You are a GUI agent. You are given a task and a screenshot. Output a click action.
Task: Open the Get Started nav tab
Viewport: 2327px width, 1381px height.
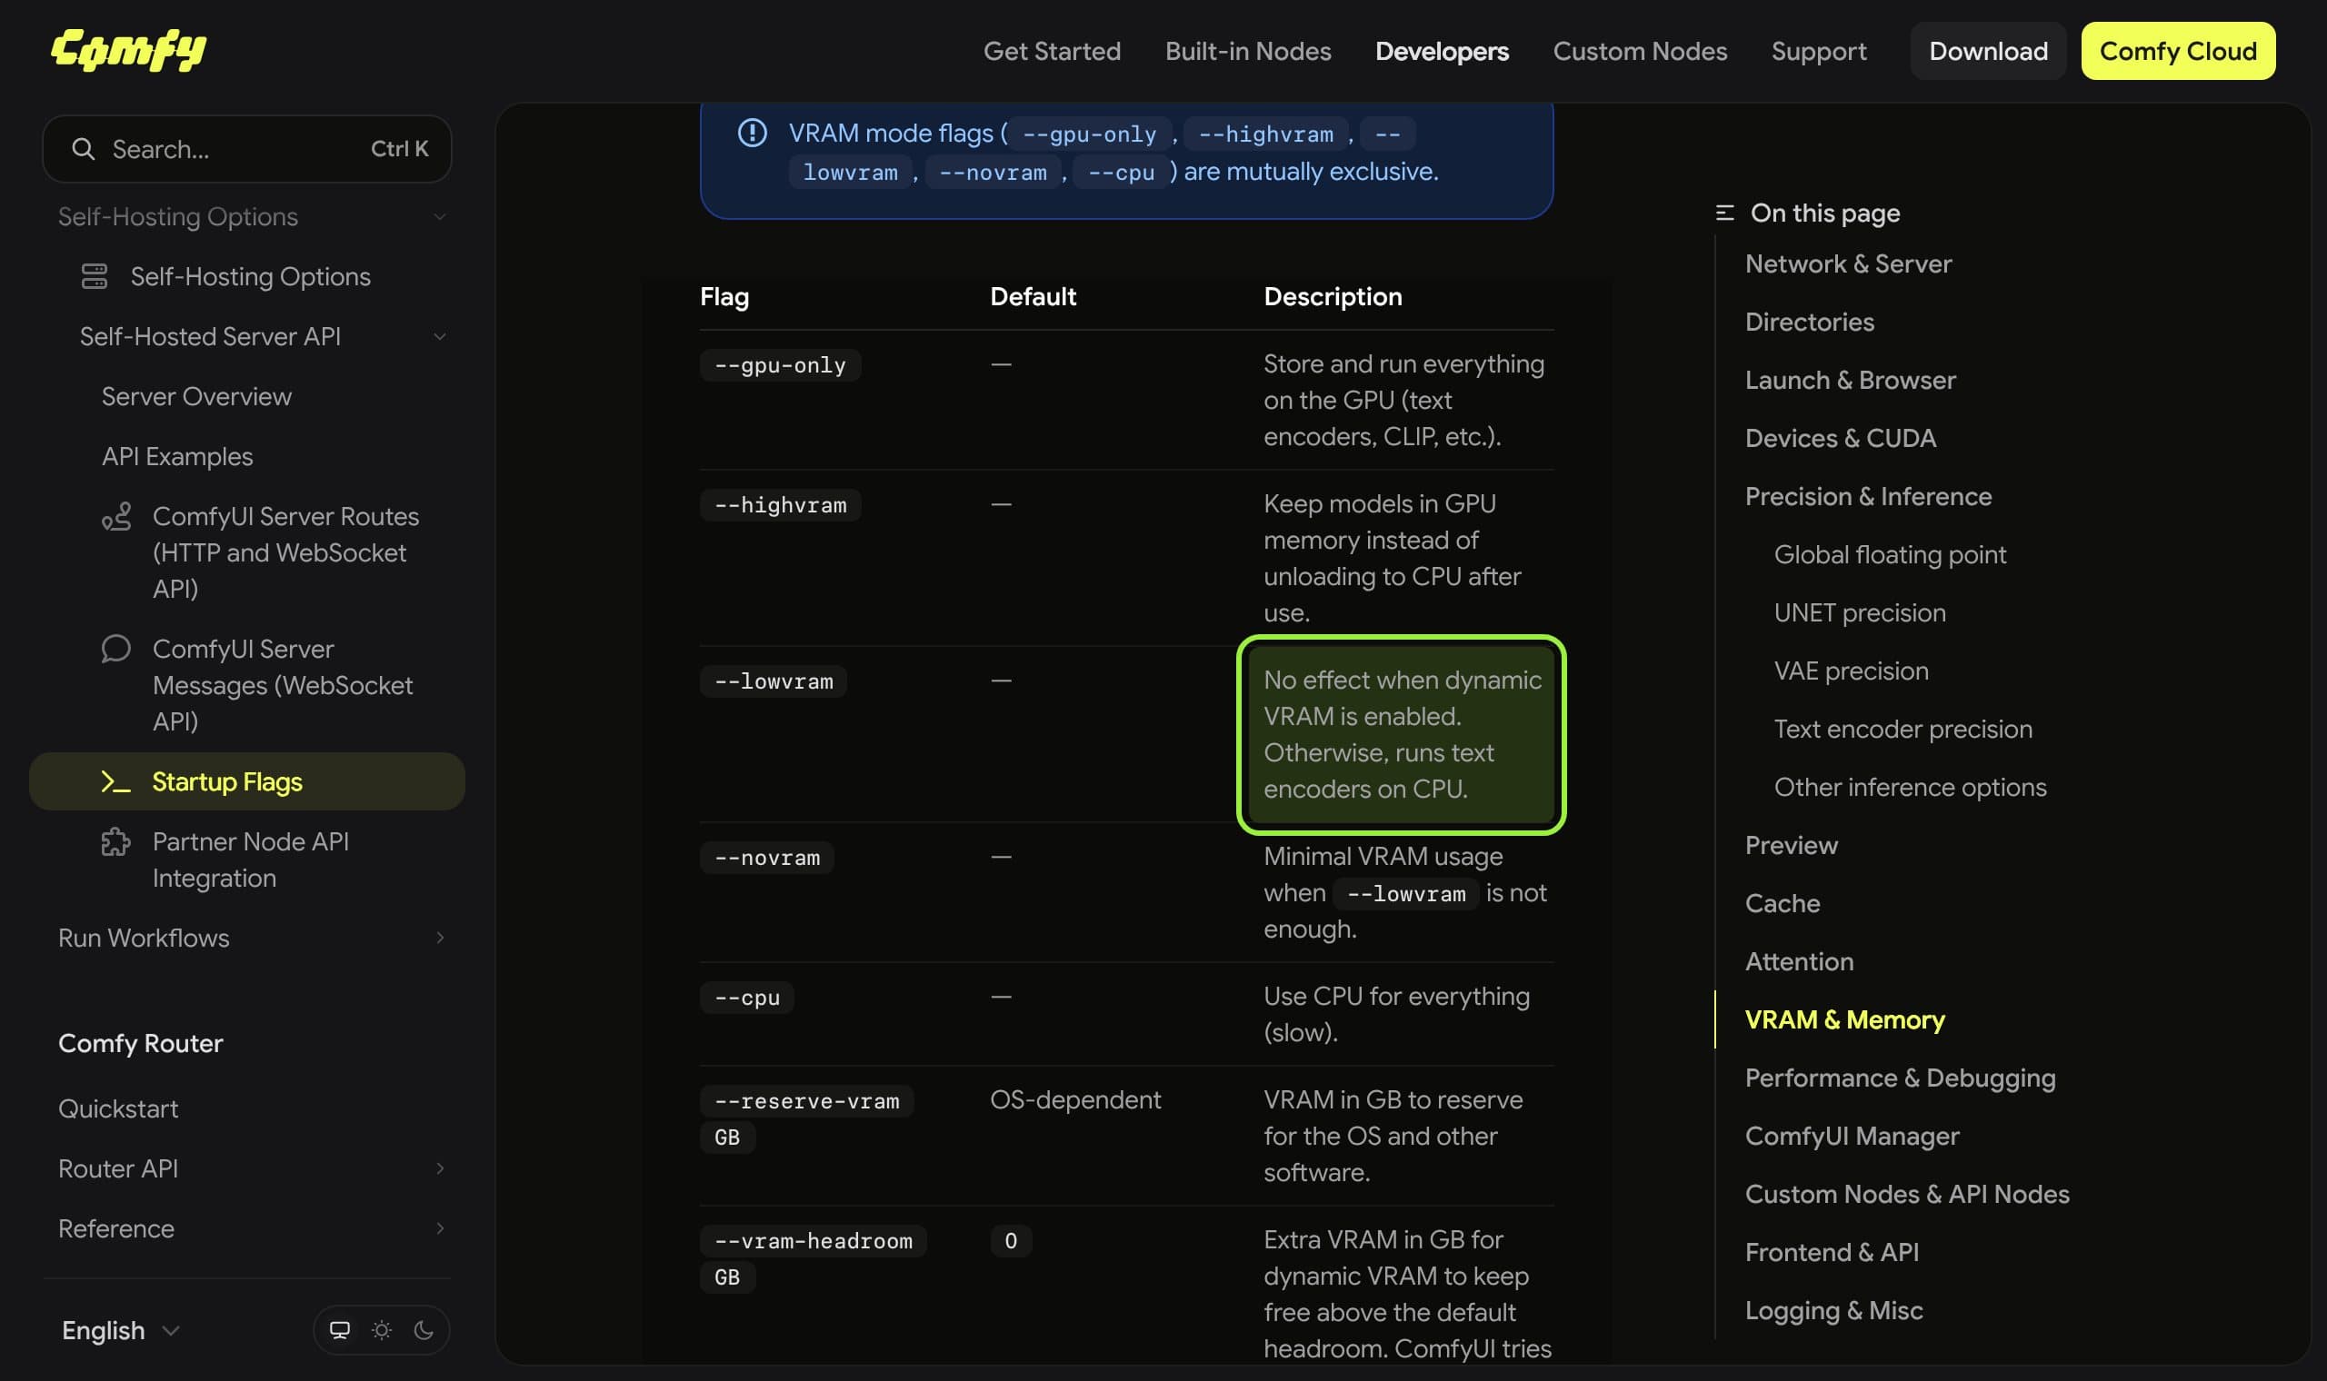tap(1052, 50)
